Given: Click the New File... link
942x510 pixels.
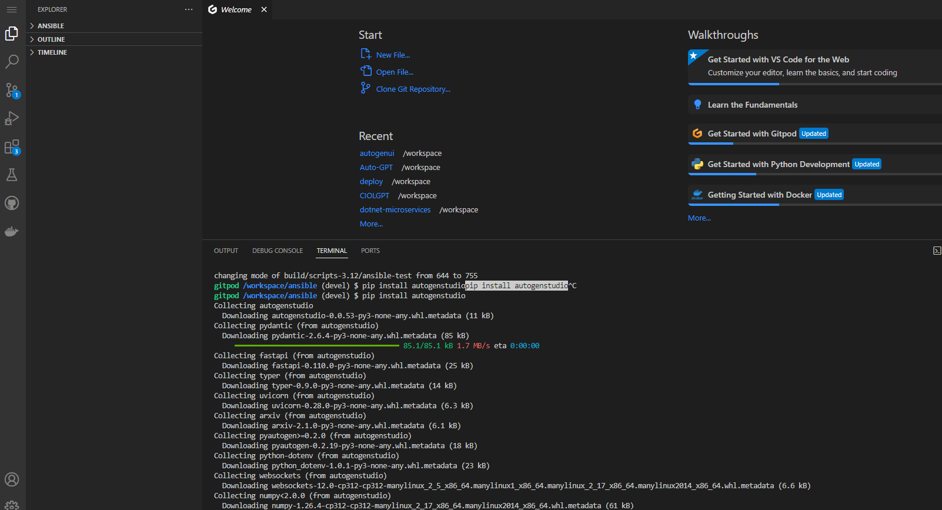Looking at the screenshot, I should tap(393, 55).
